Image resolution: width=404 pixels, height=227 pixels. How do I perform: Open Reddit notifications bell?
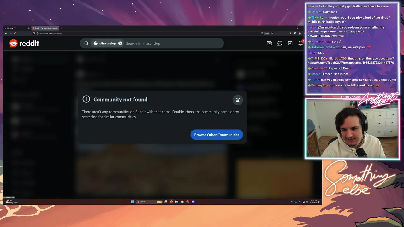click(x=300, y=43)
